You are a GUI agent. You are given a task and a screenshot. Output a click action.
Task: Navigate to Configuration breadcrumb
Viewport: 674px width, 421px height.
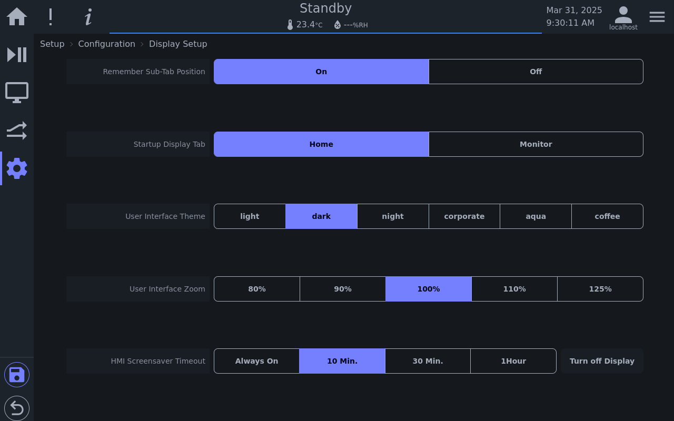pyautogui.click(x=107, y=44)
